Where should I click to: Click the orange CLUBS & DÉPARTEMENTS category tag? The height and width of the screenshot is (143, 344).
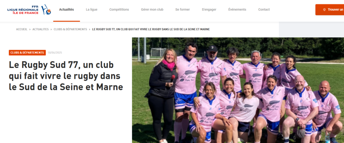click(27, 52)
